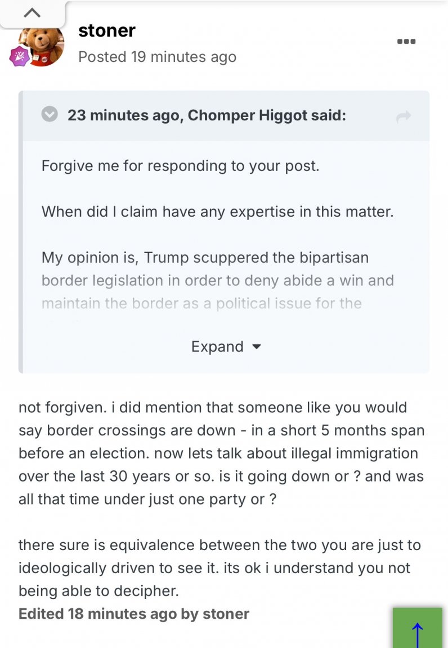
Task: Click the 'there sure is equivalence' paragraph
Action: coord(219,568)
